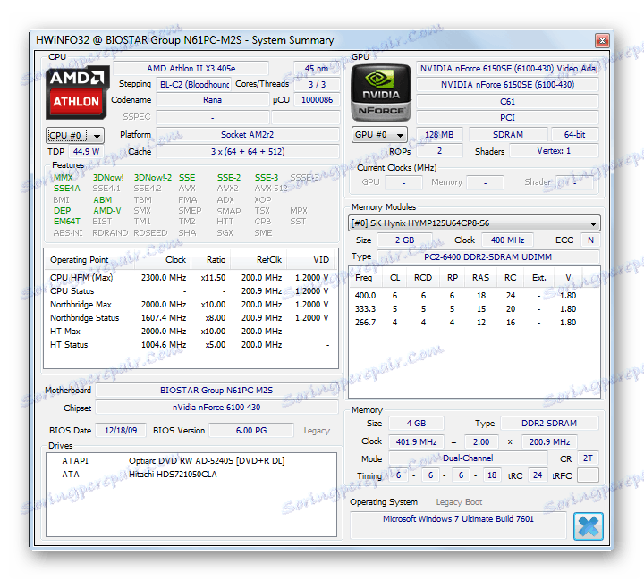Click the CR 2T value

click(588, 458)
